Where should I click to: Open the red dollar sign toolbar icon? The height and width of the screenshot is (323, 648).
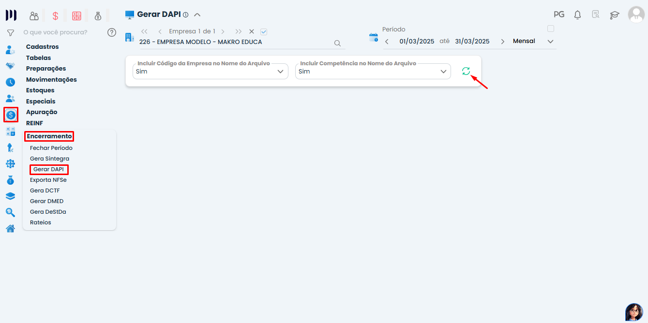tap(55, 16)
